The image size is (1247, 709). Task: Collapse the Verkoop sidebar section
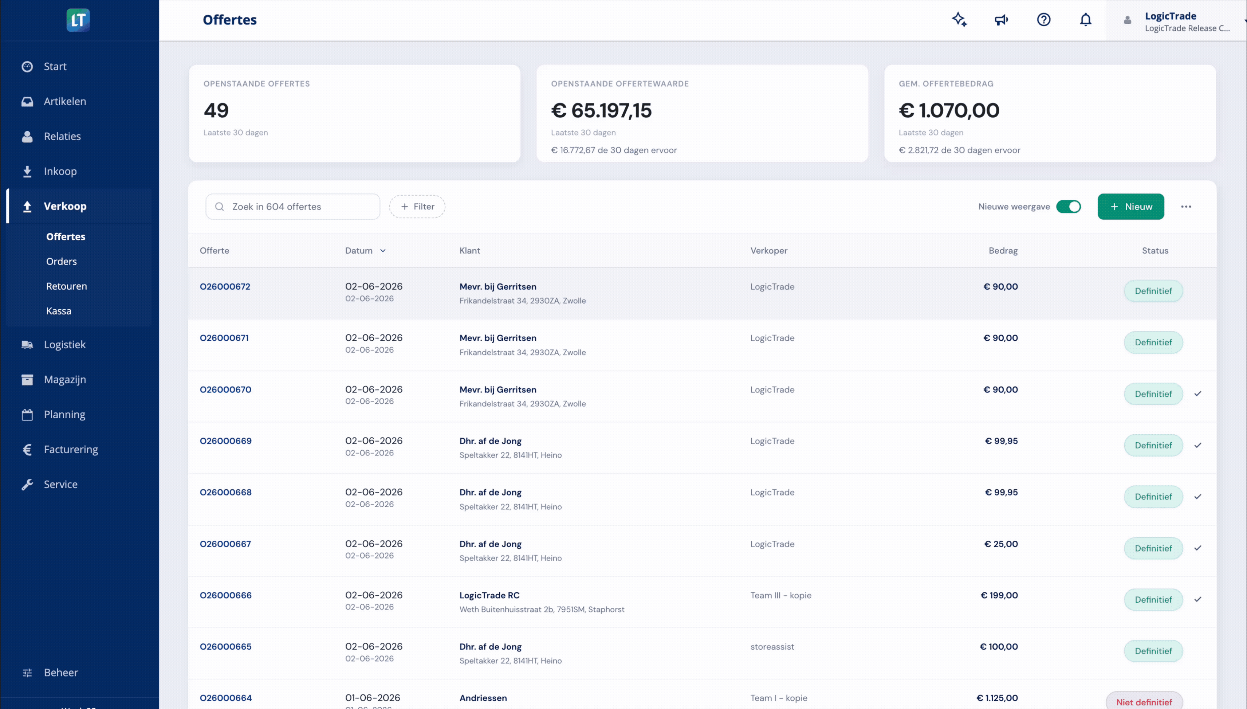(x=65, y=206)
